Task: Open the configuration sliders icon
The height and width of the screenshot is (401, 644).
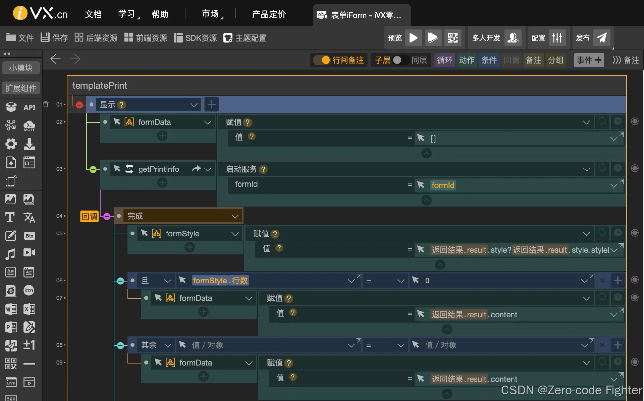Action: tap(557, 38)
